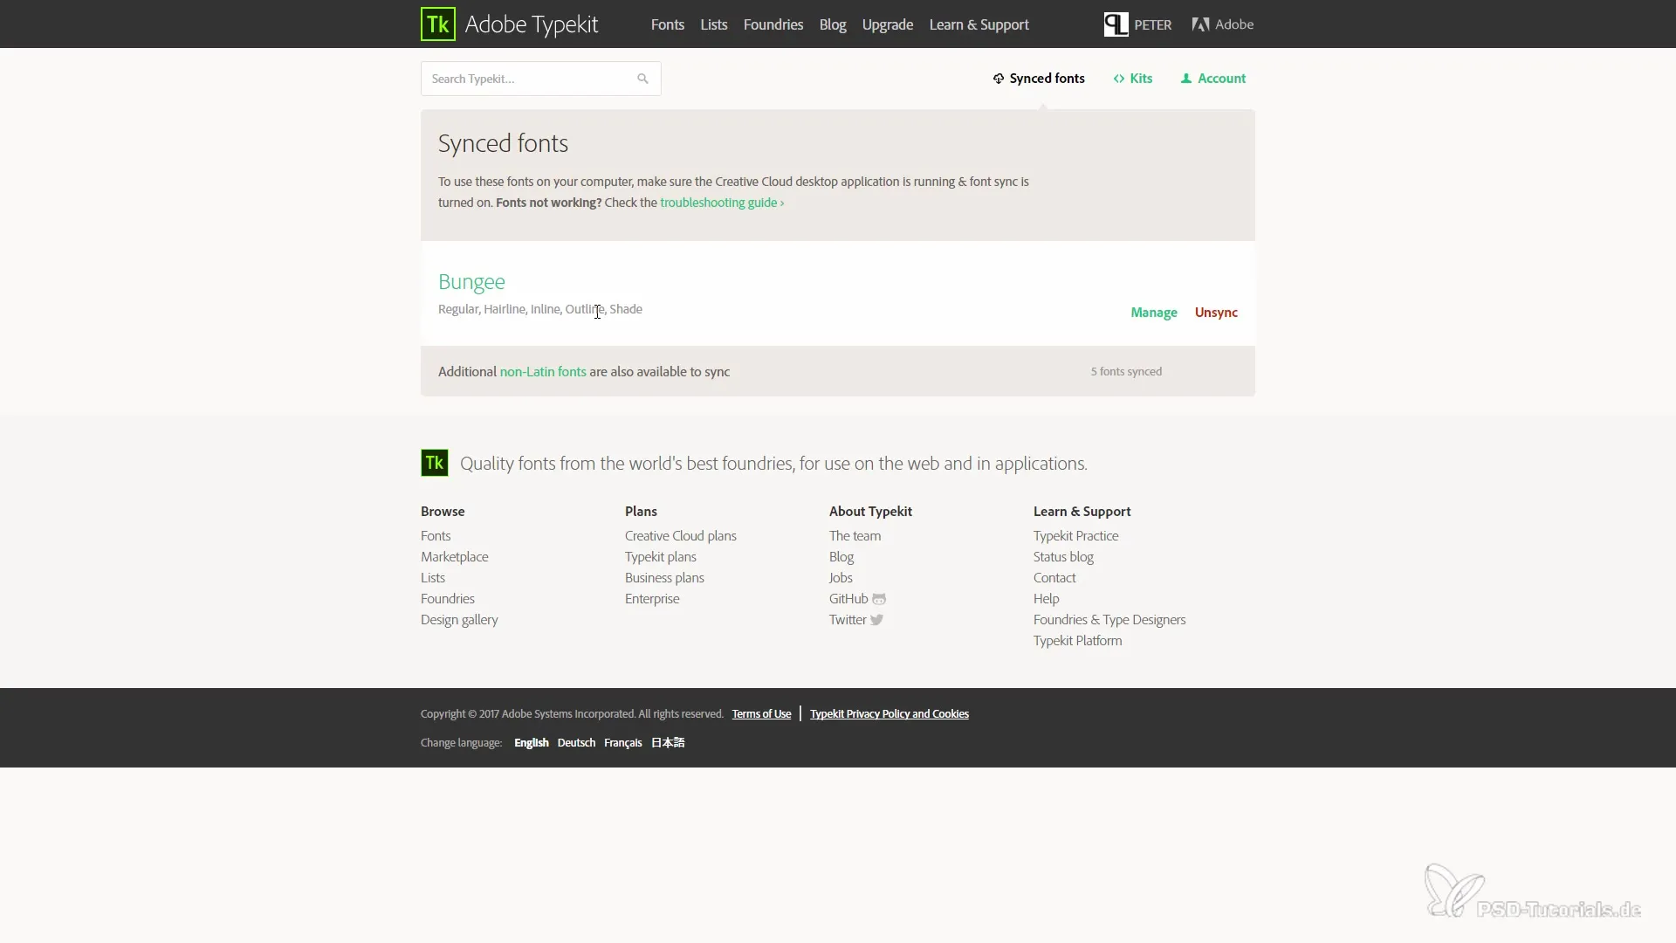Viewport: 1676px width, 943px height.
Task: Open the troubleshooting guide link
Action: click(721, 203)
